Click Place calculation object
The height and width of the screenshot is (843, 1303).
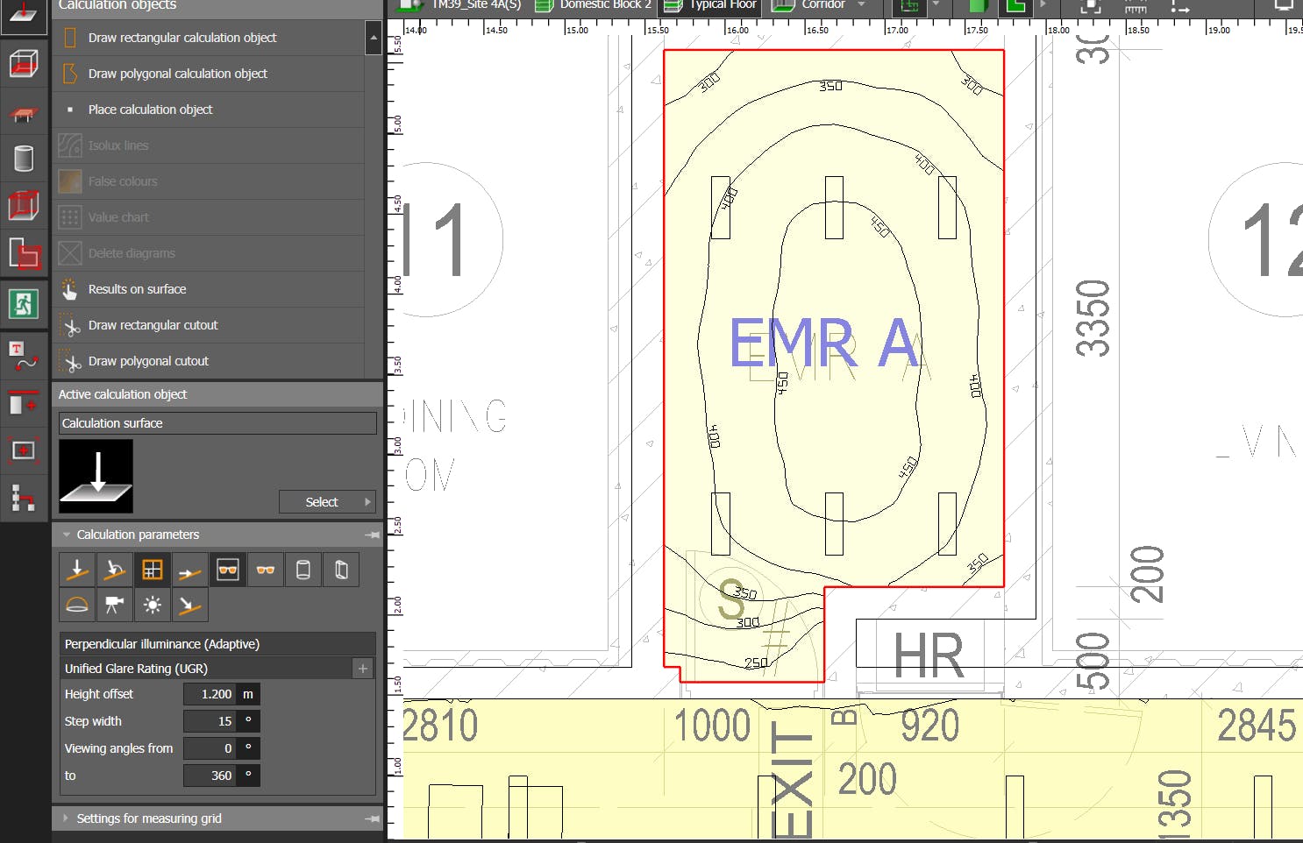click(x=209, y=110)
